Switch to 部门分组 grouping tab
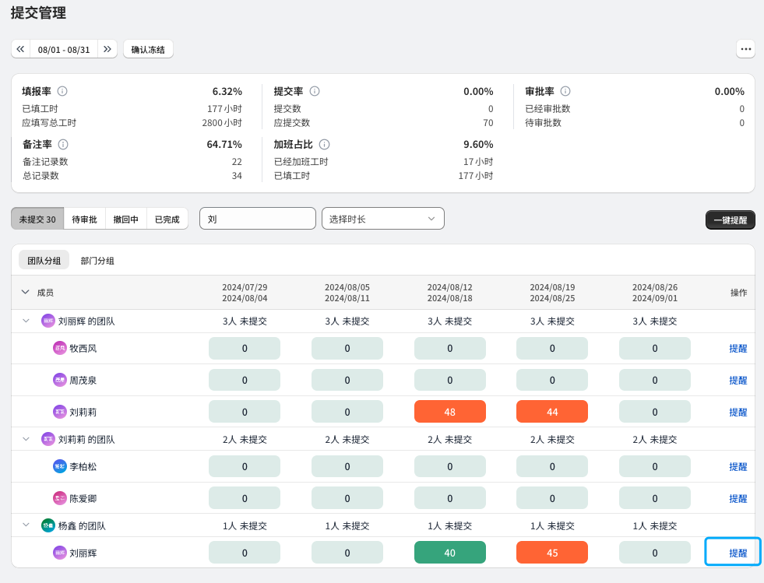This screenshot has height=583, width=764. coord(97,261)
